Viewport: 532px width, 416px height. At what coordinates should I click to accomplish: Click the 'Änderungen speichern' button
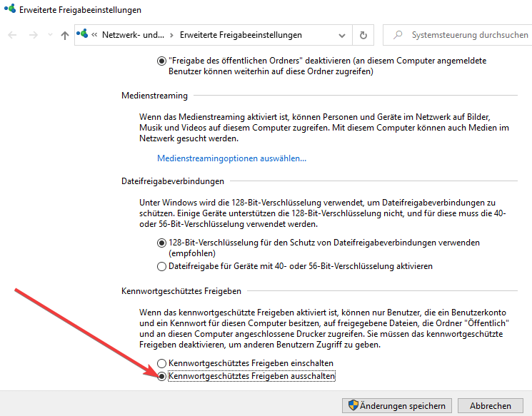pos(396,405)
